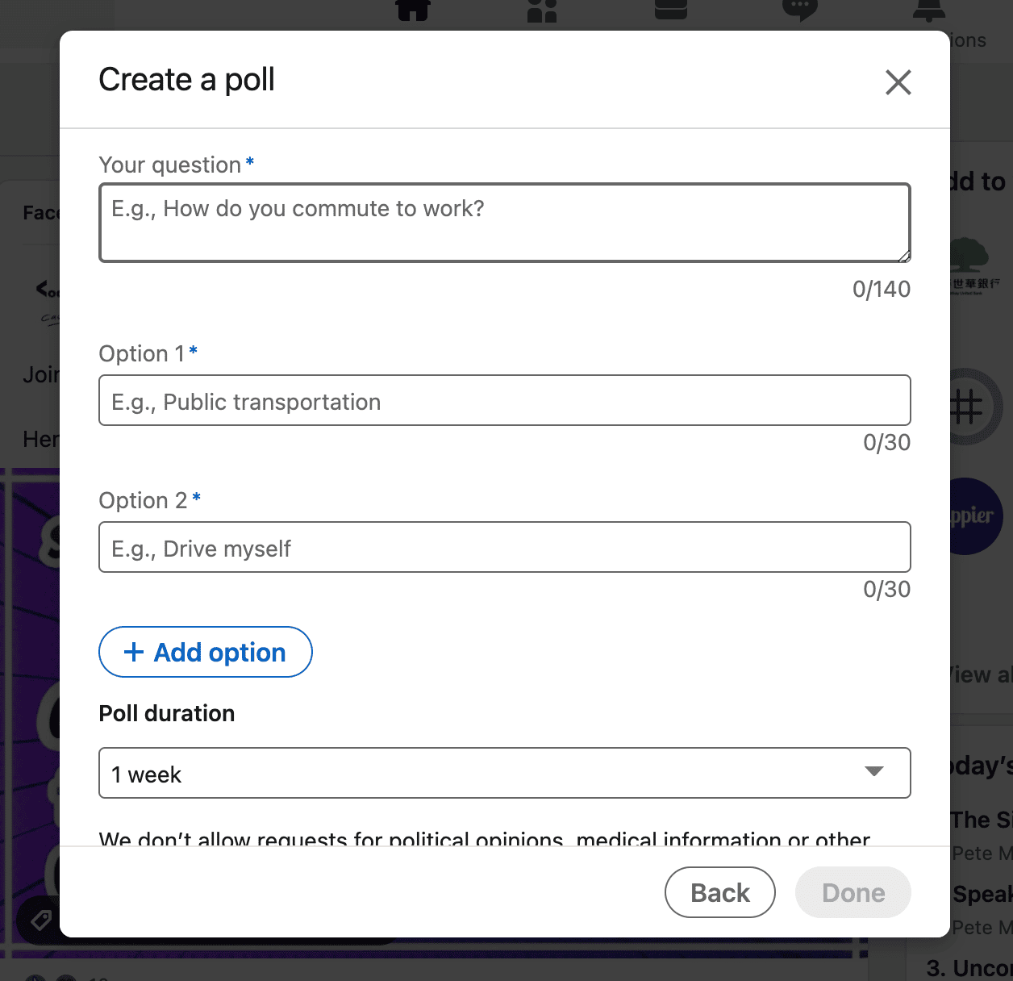Open the 'Speak' news item at right
The image size is (1013, 981).
[981, 894]
